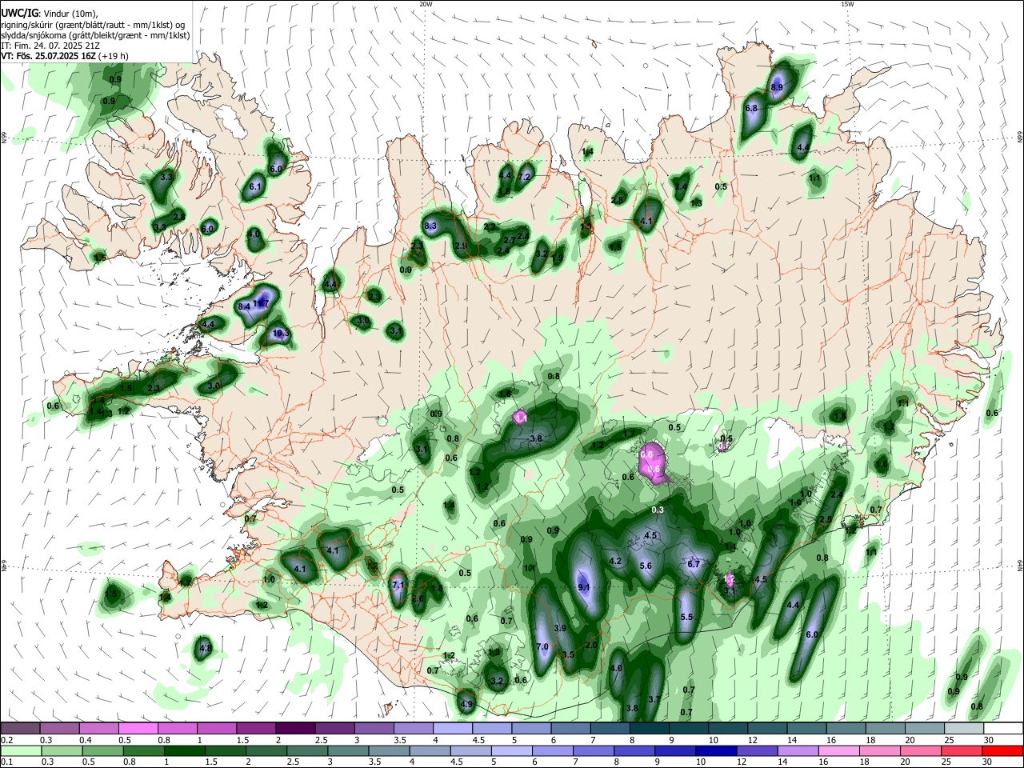Click the 'VT: Fös. 25.07.2025 16Z (+19 h)' line
1024x768 pixels.
pyautogui.click(x=65, y=57)
